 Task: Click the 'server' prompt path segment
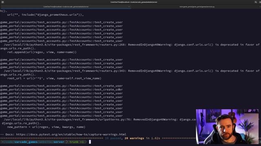[x=59, y=142]
